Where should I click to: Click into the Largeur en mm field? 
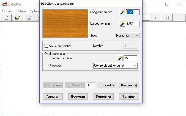pos(133,24)
